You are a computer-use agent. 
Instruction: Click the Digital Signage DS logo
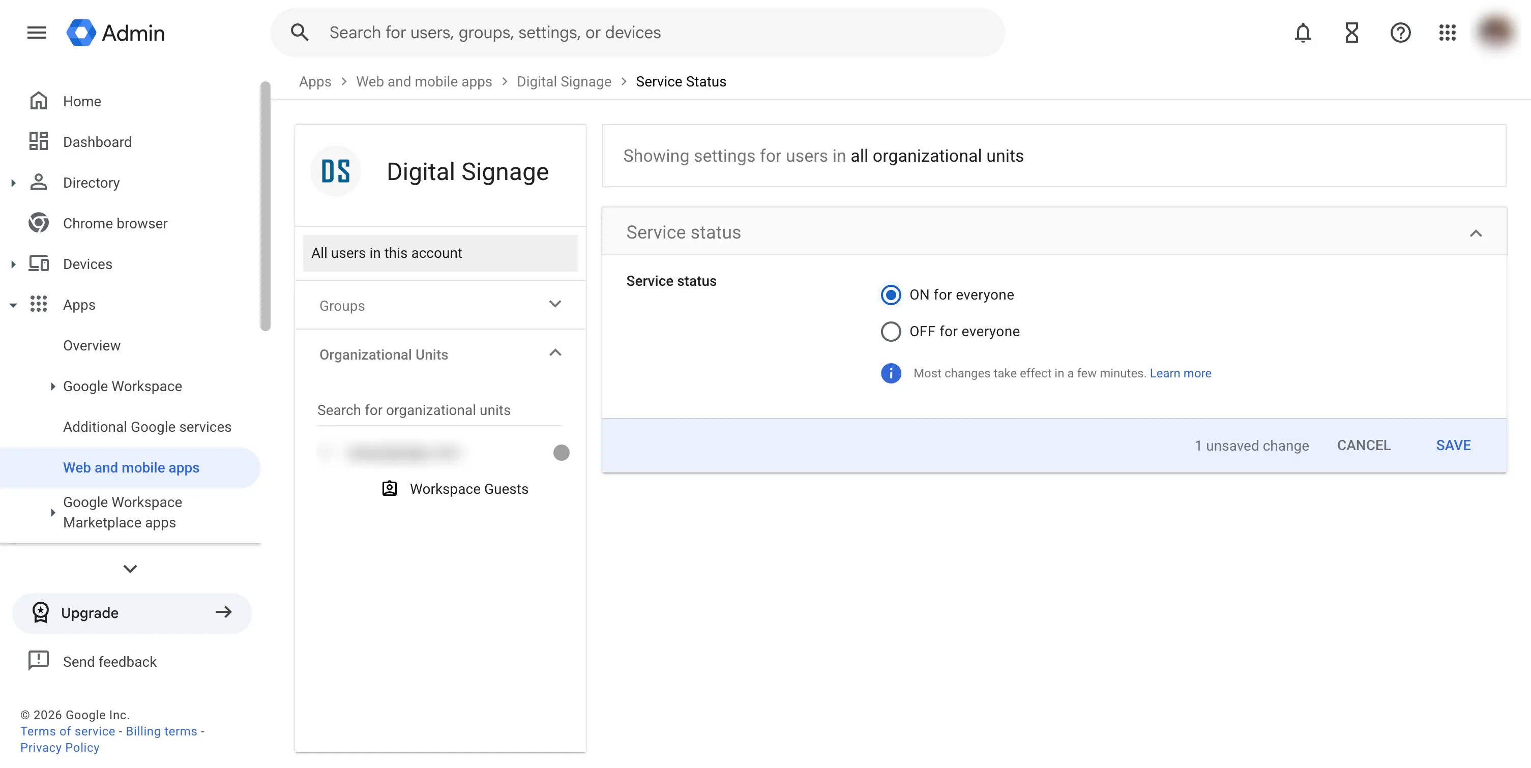[336, 171]
